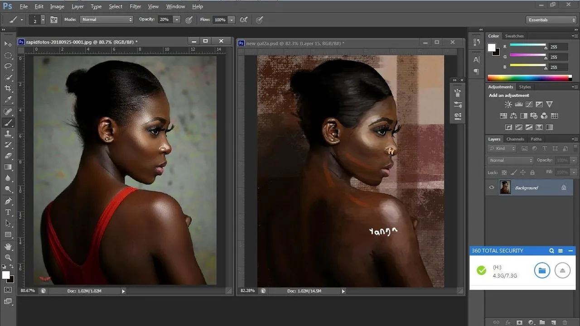Open folder button in 360 Total Security

542,271
